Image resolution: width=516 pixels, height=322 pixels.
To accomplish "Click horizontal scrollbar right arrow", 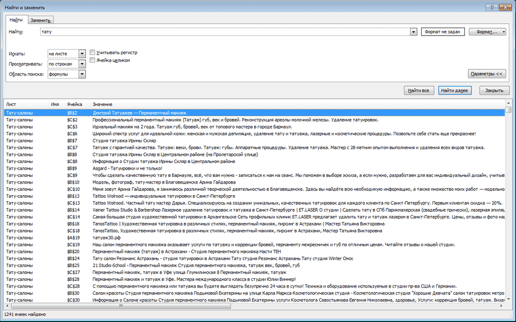I will click(x=502, y=305).
